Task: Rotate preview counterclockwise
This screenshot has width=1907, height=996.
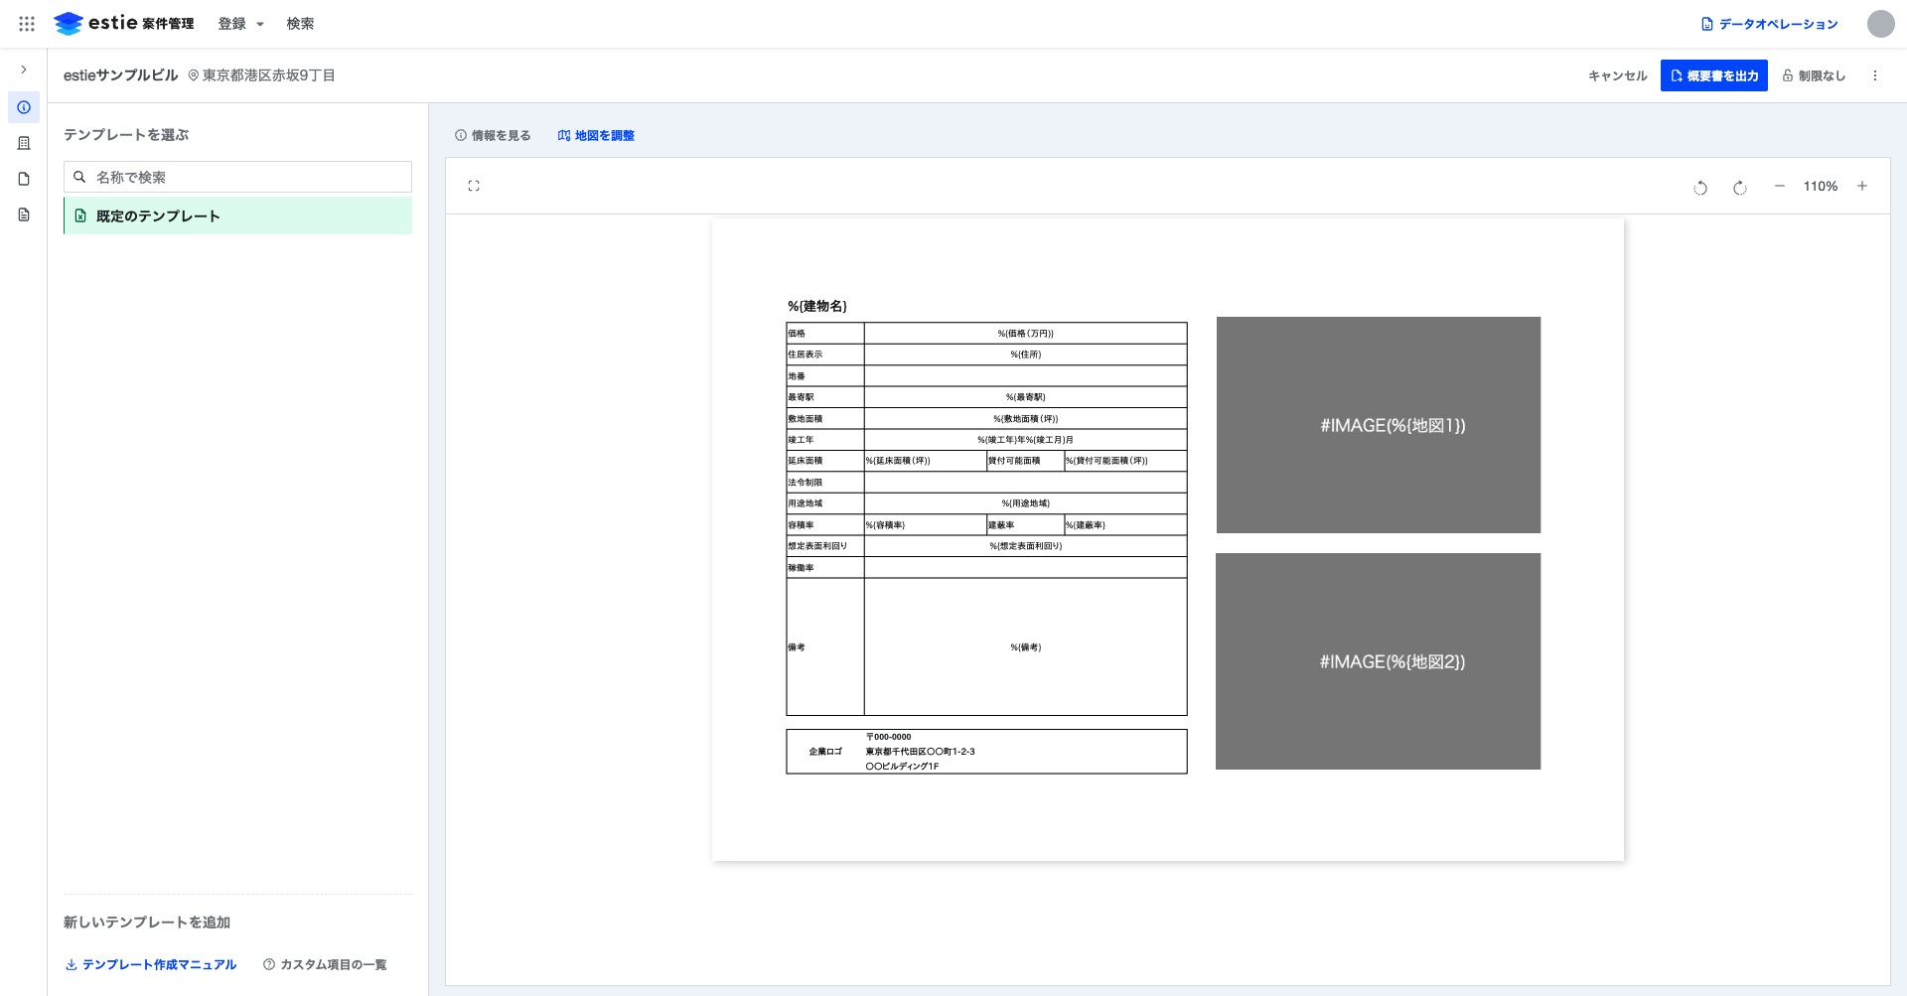Action: (1700, 187)
